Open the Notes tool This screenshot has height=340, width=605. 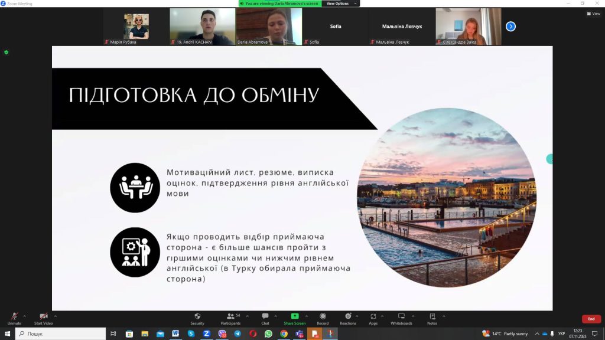pos(432,316)
